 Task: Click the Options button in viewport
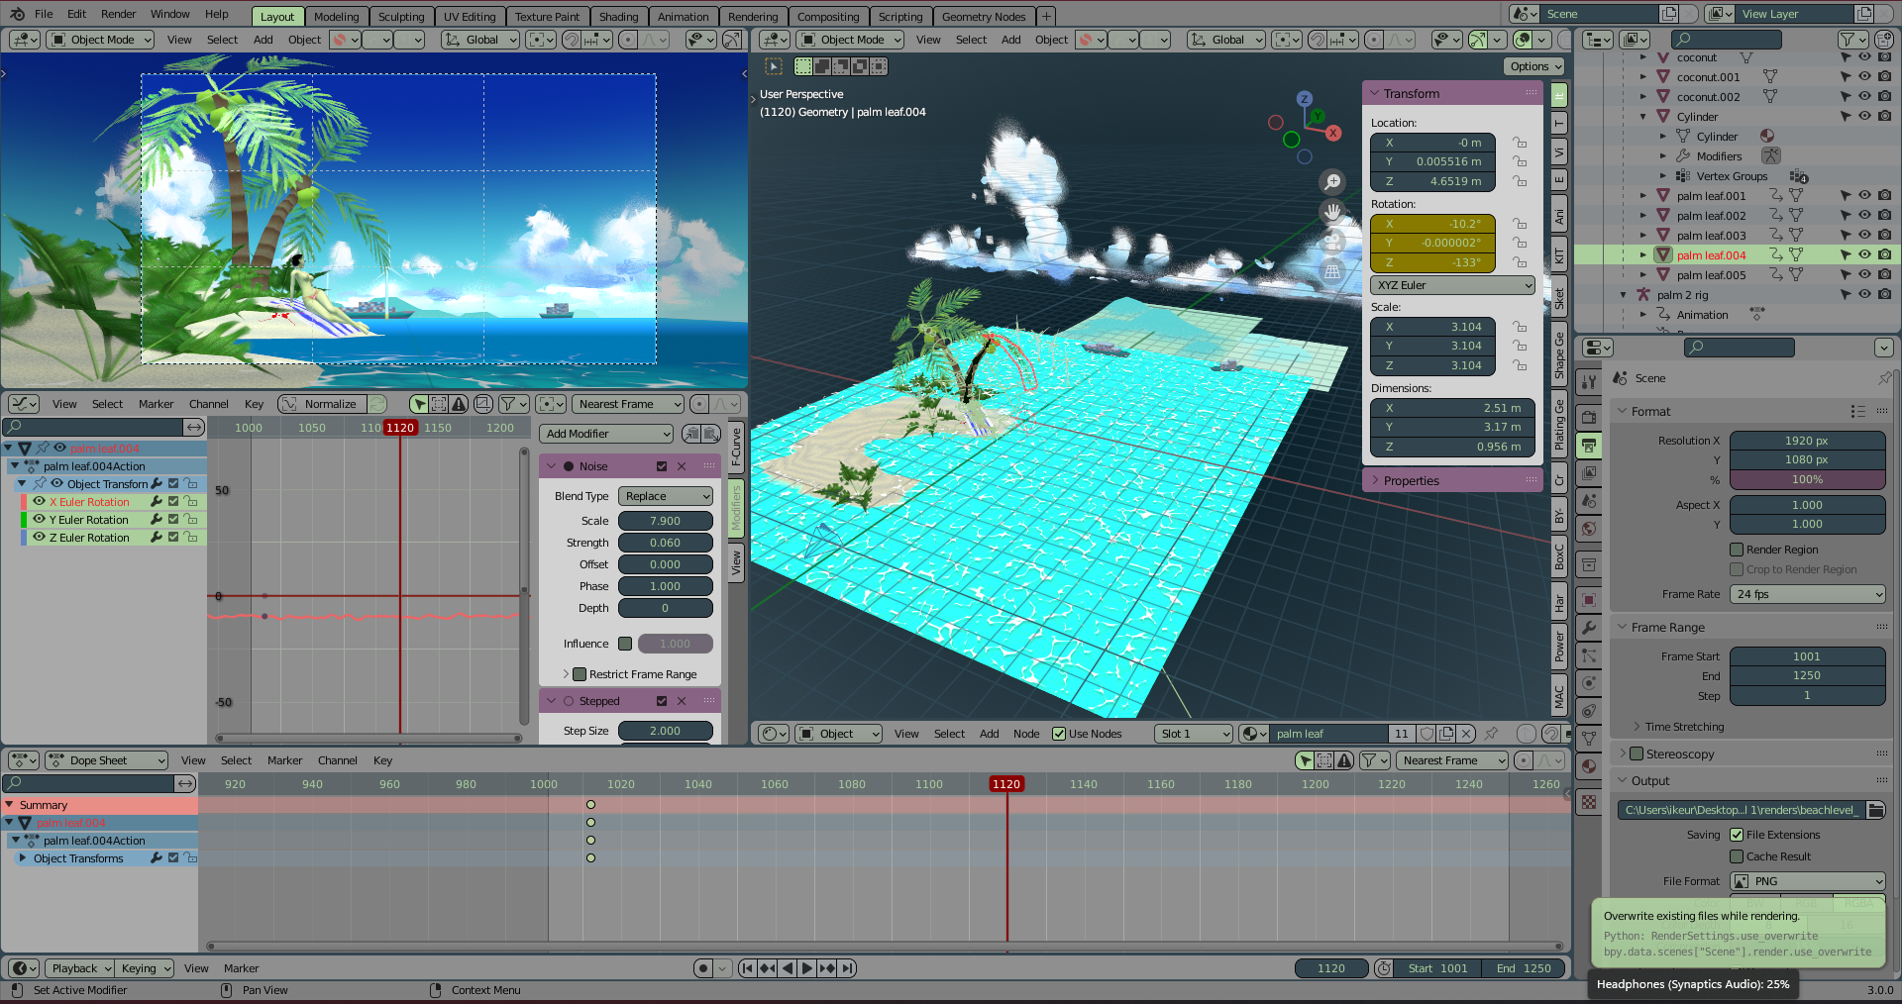1535,66
